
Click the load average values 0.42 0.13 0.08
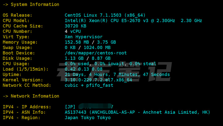[x=83, y=69]
